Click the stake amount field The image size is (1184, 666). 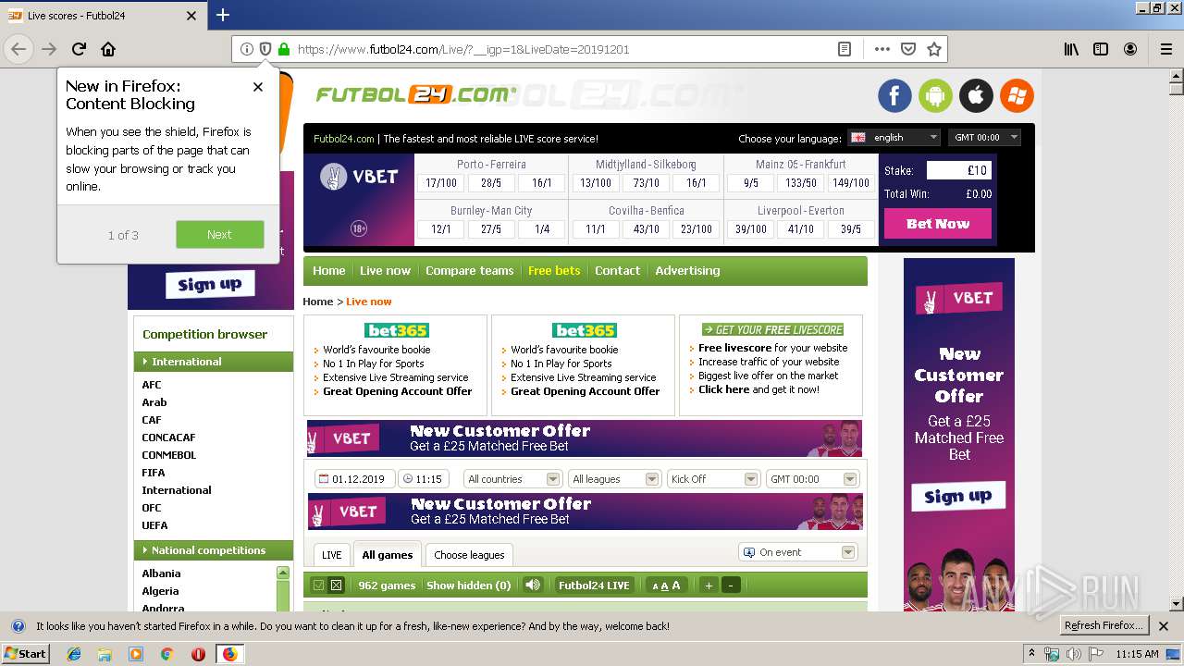(x=958, y=170)
